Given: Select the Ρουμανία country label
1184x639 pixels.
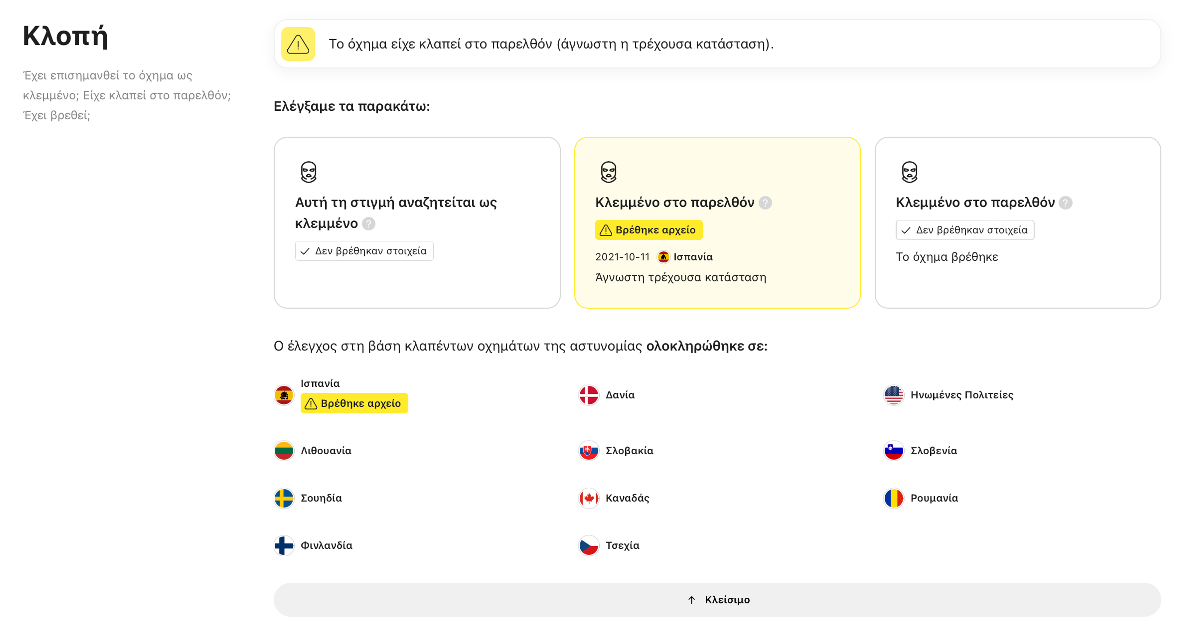Looking at the screenshot, I should click(x=934, y=498).
